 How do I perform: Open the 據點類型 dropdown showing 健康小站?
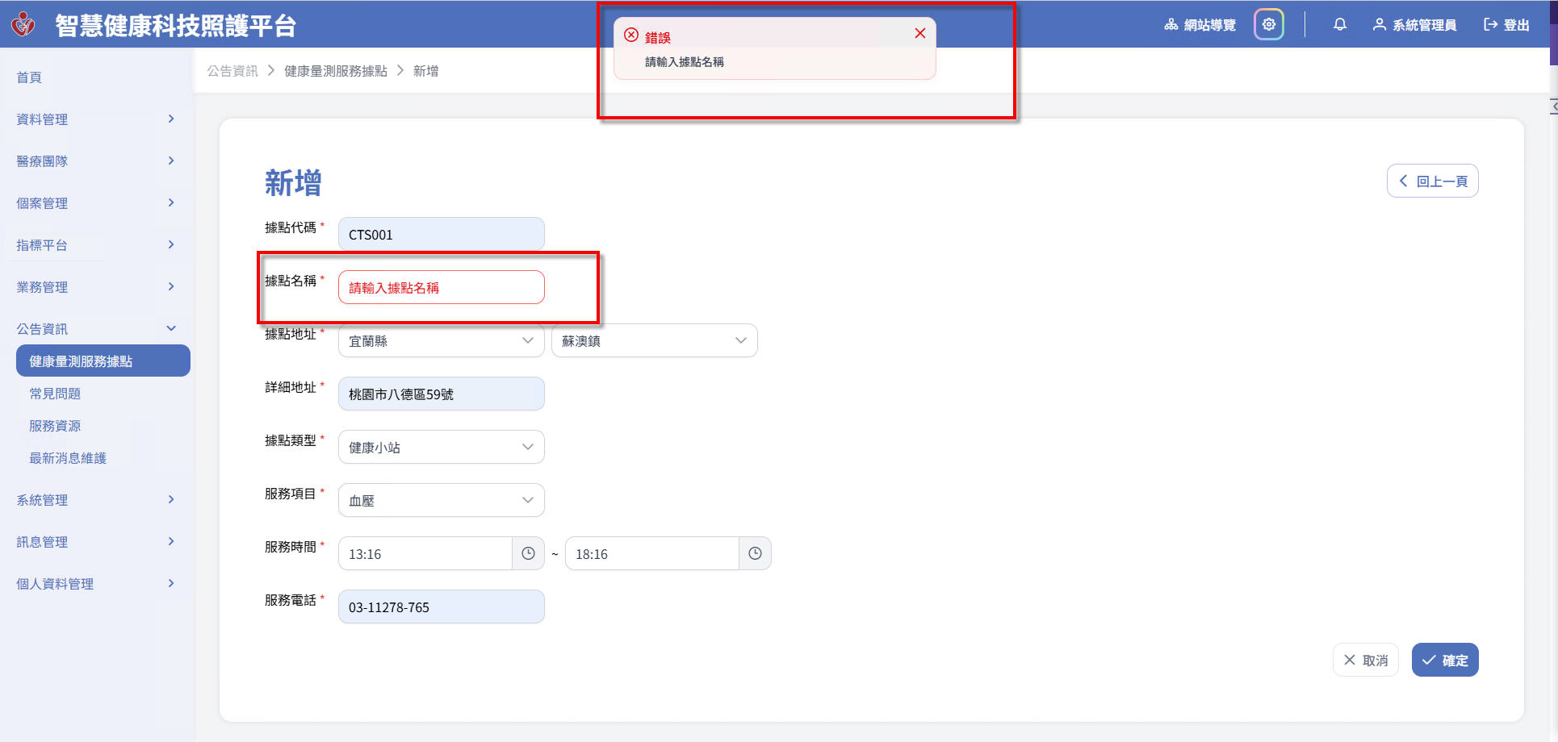coord(441,447)
